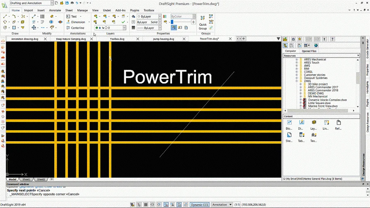Image resolution: width=370 pixels, height=208 pixels.
Task: Open the Annotation scale dropdown
Action: click(222, 205)
